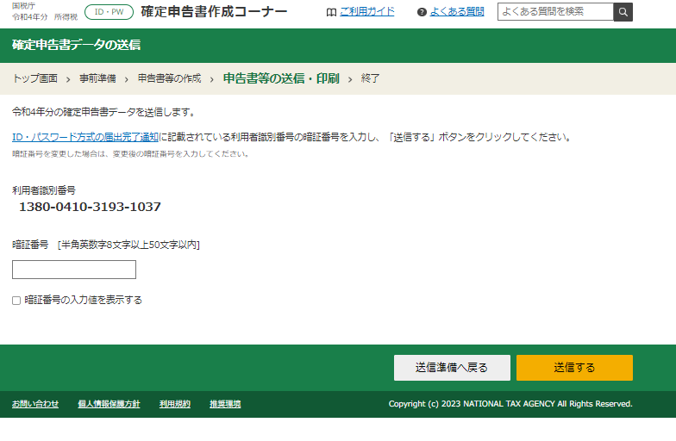Select 申告書等の送信・印刷 breadcrumb step

point(281,78)
